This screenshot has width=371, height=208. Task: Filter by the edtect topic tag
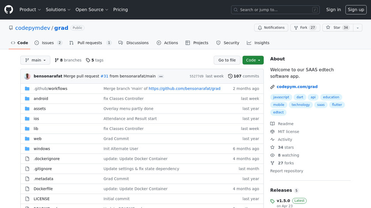pos(278,112)
